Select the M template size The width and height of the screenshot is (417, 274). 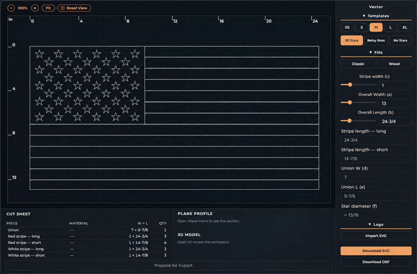point(376,28)
